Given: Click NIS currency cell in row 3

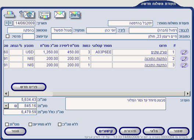Looking at the screenshot, I should tap(29, 65).
